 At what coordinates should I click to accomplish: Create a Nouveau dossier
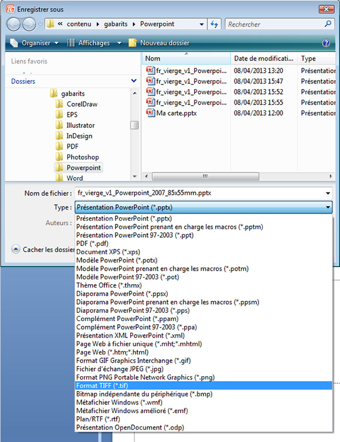coord(159,43)
